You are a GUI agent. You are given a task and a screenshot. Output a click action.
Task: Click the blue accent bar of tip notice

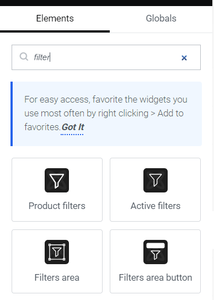12,114
